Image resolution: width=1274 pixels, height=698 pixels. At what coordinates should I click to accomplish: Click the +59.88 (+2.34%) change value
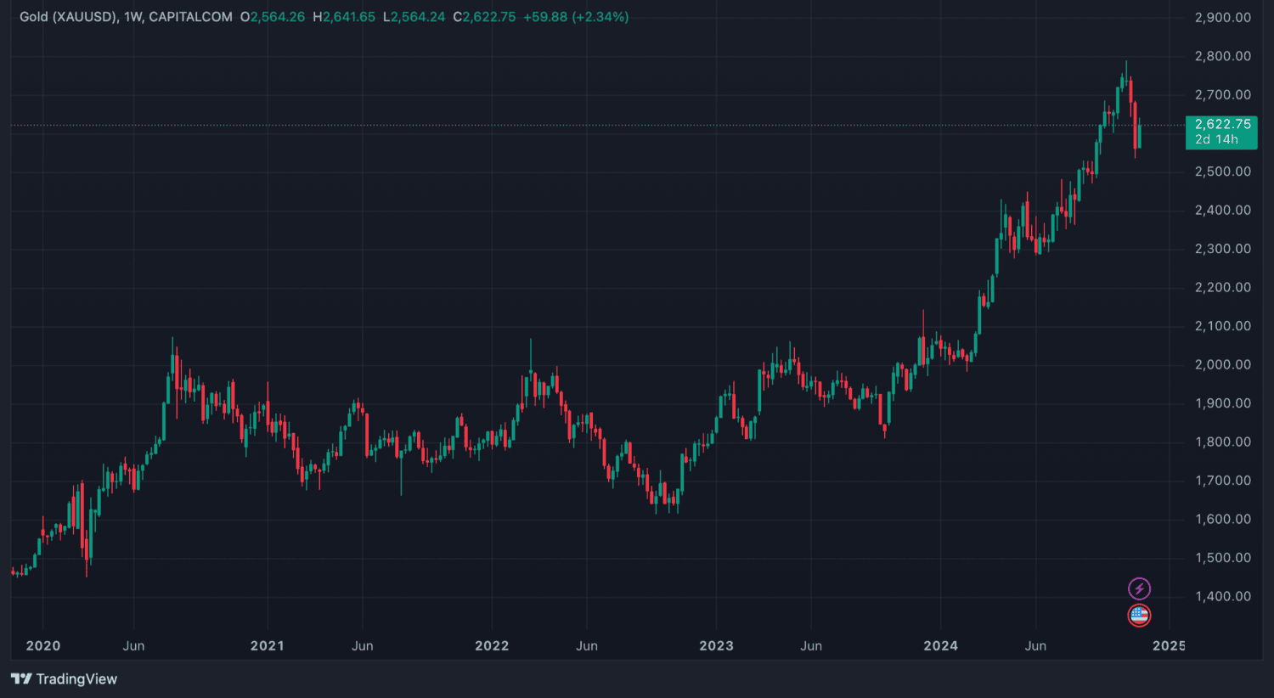coord(576,17)
